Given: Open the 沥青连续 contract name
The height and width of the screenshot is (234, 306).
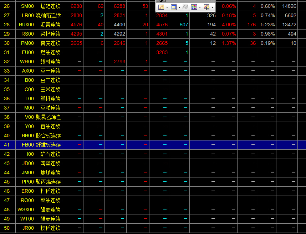Looking at the screenshot, I should tap(51, 25).
